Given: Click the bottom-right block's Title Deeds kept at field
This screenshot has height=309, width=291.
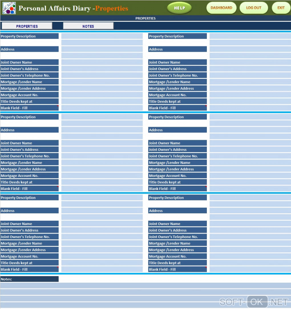Looking at the screenshot, I should point(250,263).
